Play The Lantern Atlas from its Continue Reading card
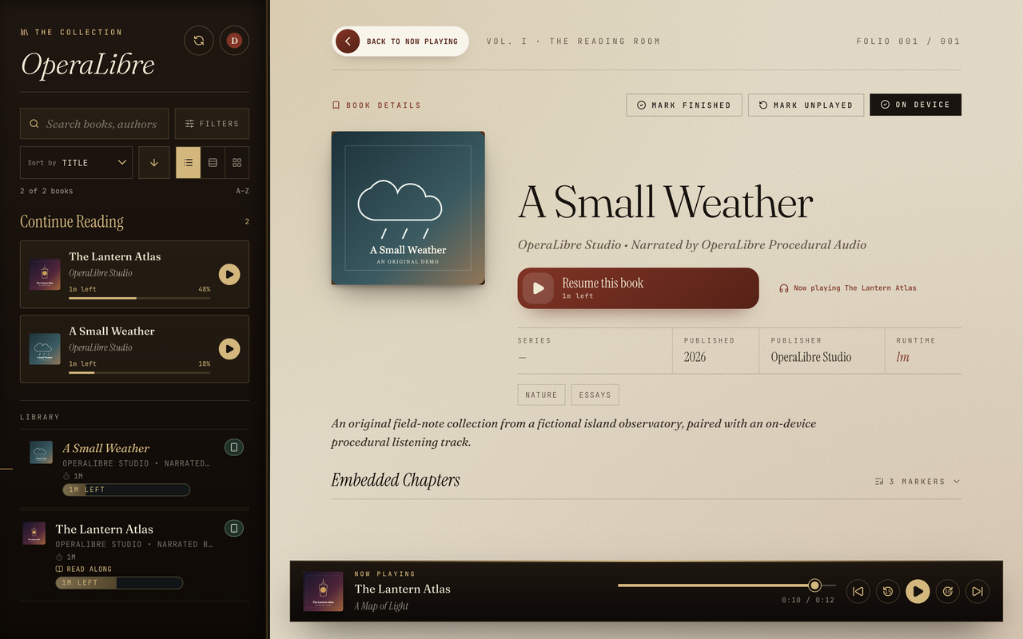Viewport: 1023px width, 639px height. [x=229, y=274]
